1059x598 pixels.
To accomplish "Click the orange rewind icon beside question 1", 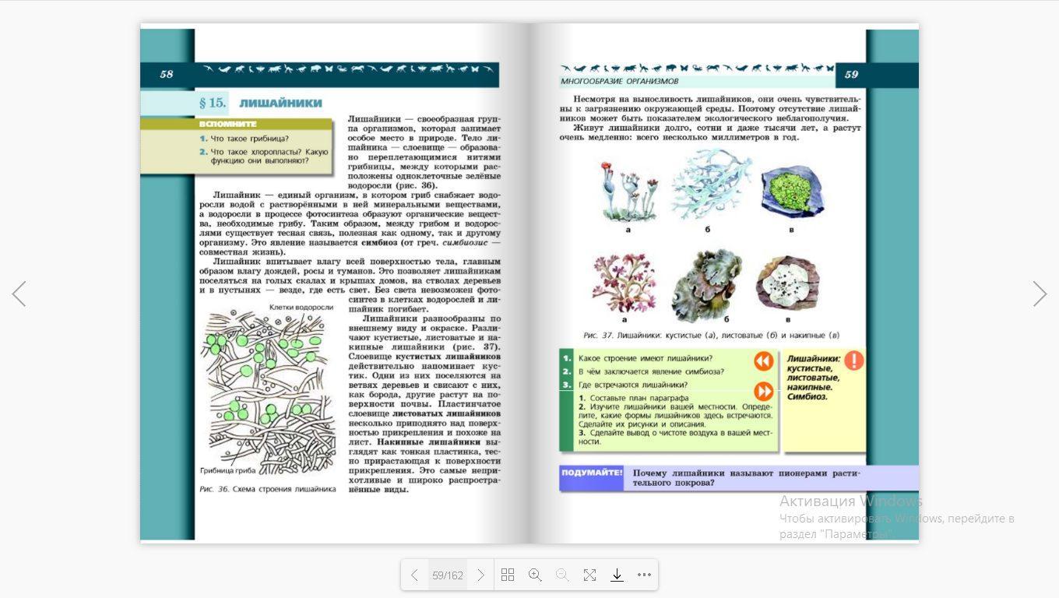I will [x=763, y=361].
